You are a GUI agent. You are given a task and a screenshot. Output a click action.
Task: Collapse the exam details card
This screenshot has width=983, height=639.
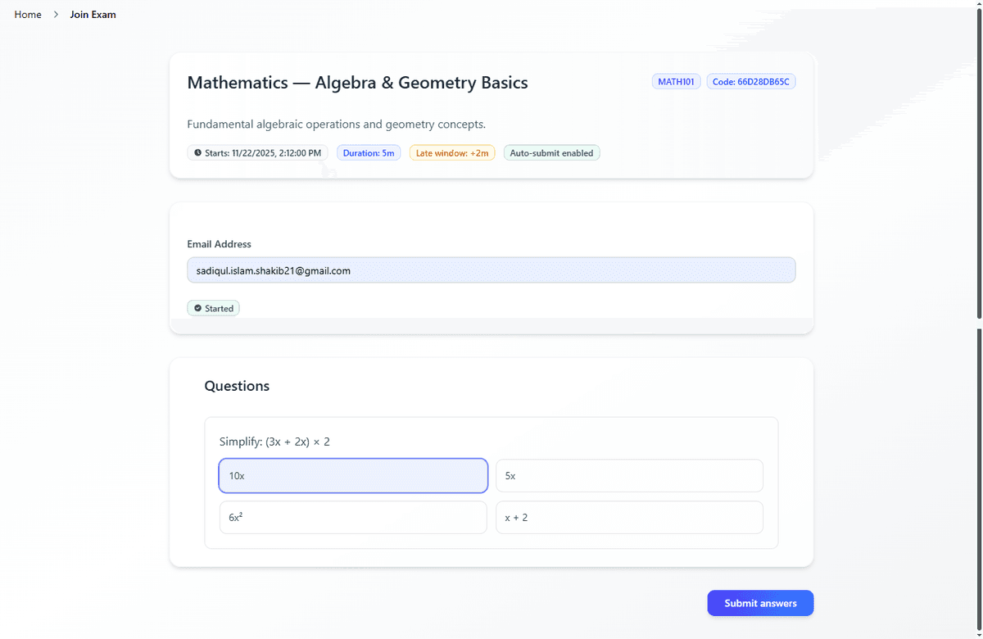[357, 83]
